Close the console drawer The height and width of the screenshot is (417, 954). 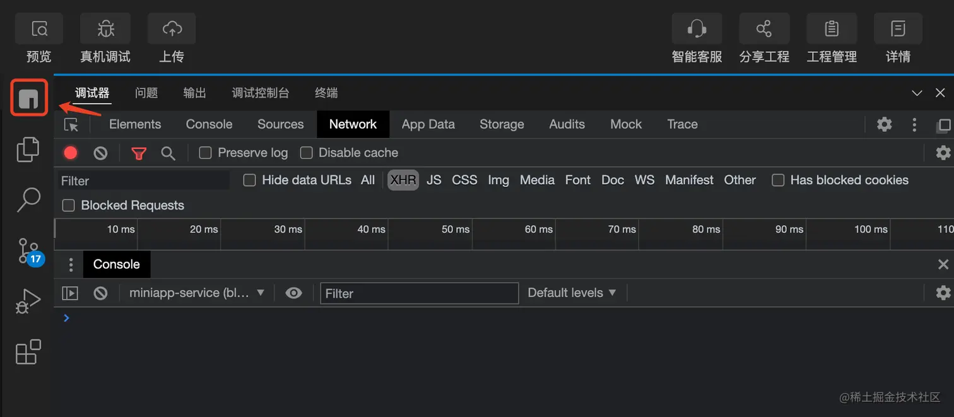(x=943, y=264)
